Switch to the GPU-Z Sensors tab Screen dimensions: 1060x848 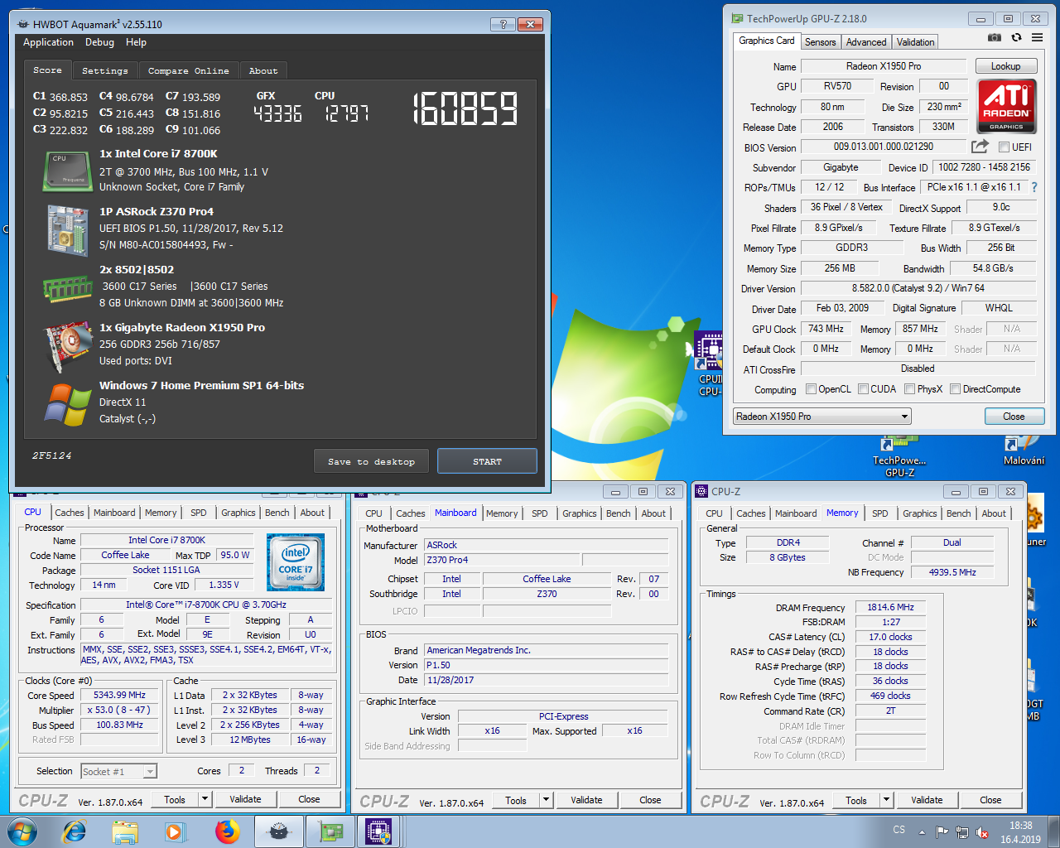pyautogui.click(x=820, y=42)
